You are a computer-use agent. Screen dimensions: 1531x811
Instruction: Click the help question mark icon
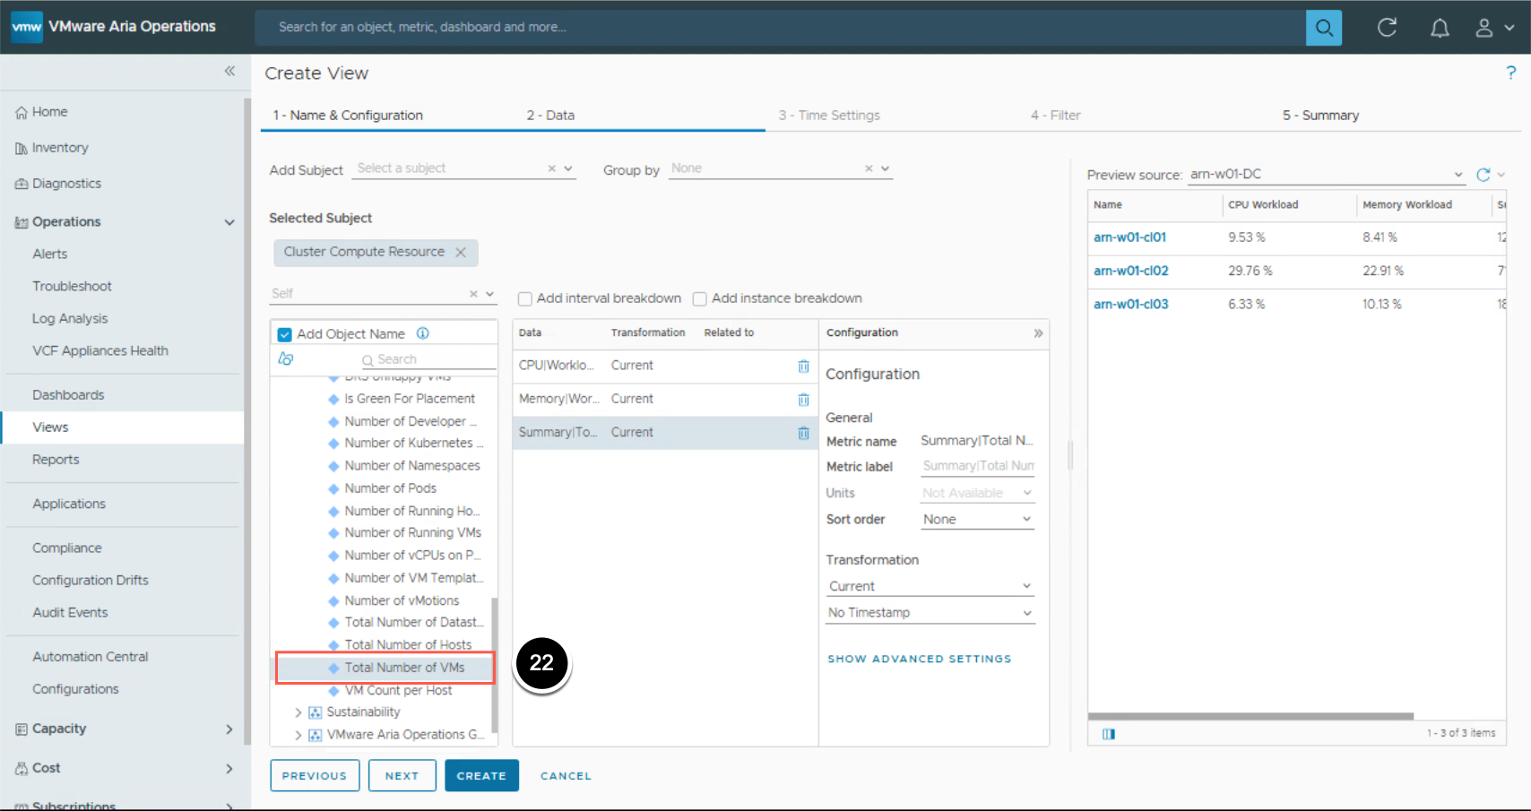(x=1510, y=73)
